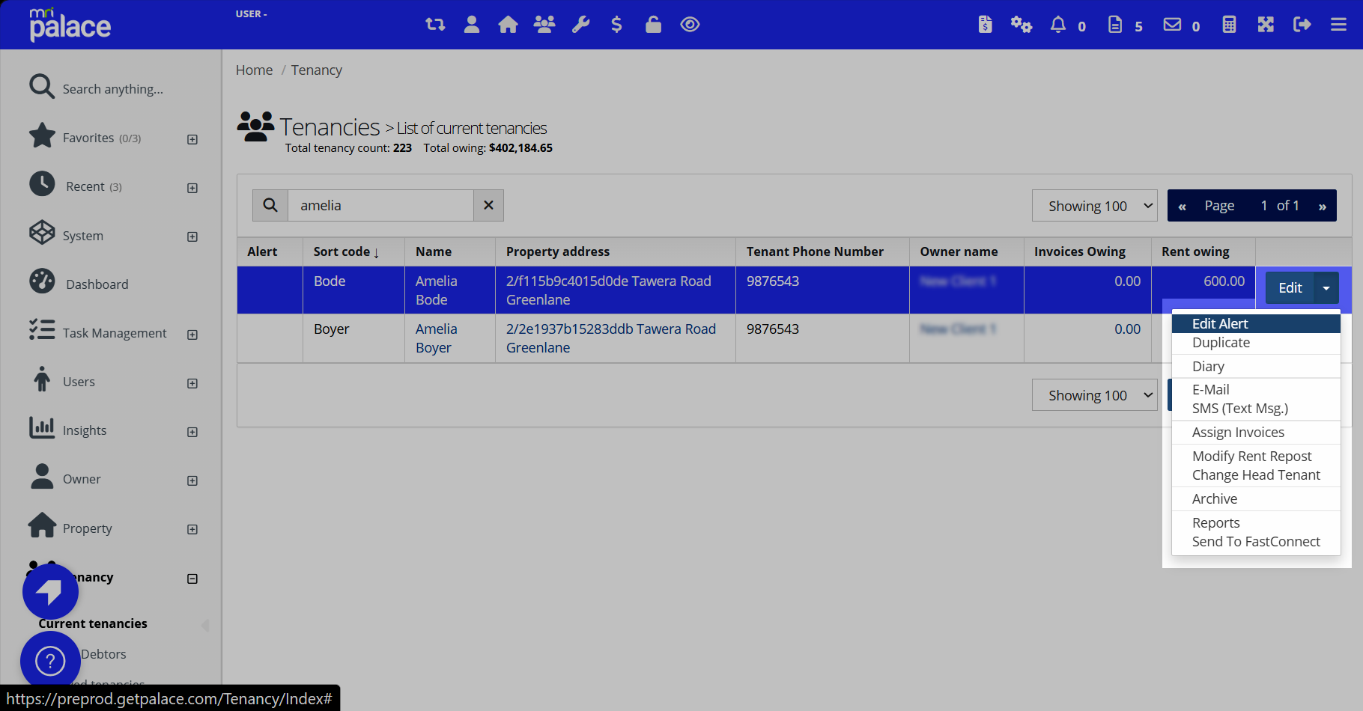Click the transfer arrows icon in top toolbar
This screenshot has height=711, width=1363.
click(x=435, y=25)
